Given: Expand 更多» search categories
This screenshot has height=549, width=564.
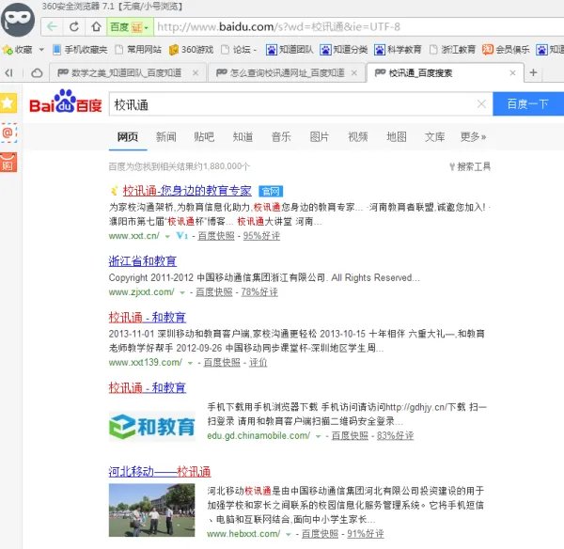Looking at the screenshot, I should [x=474, y=136].
